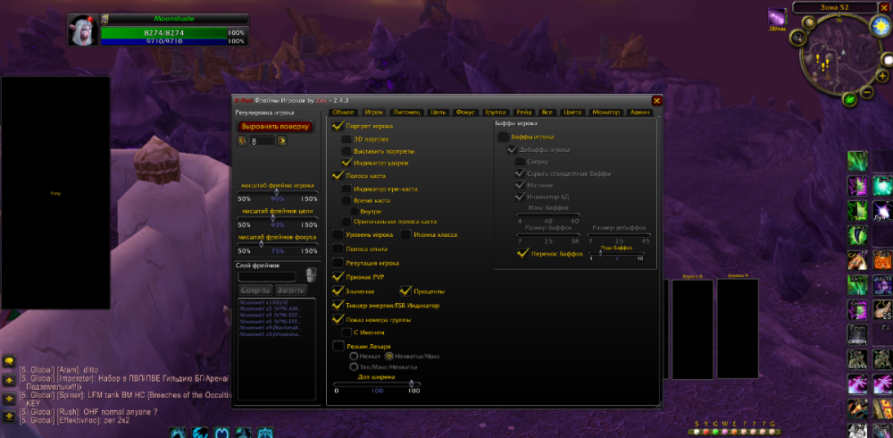Click the Moonshade player portrait

(x=83, y=30)
